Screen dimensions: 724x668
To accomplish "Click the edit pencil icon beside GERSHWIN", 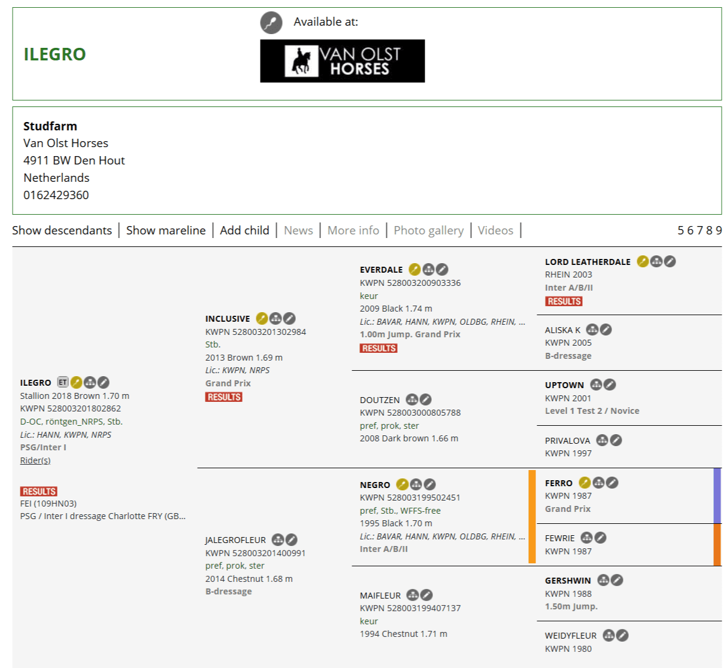I will pyautogui.click(x=617, y=580).
